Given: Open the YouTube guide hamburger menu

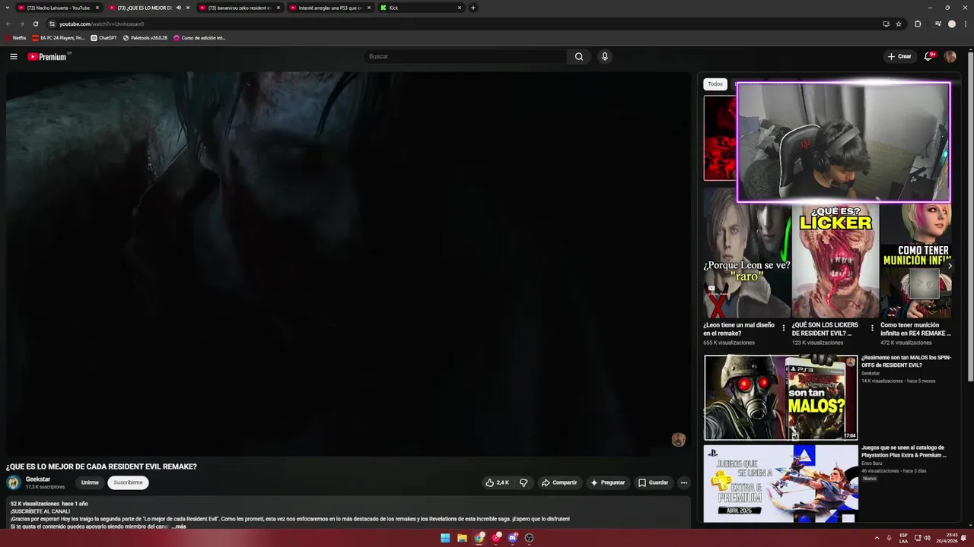Looking at the screenshot, I should [14, 56].
